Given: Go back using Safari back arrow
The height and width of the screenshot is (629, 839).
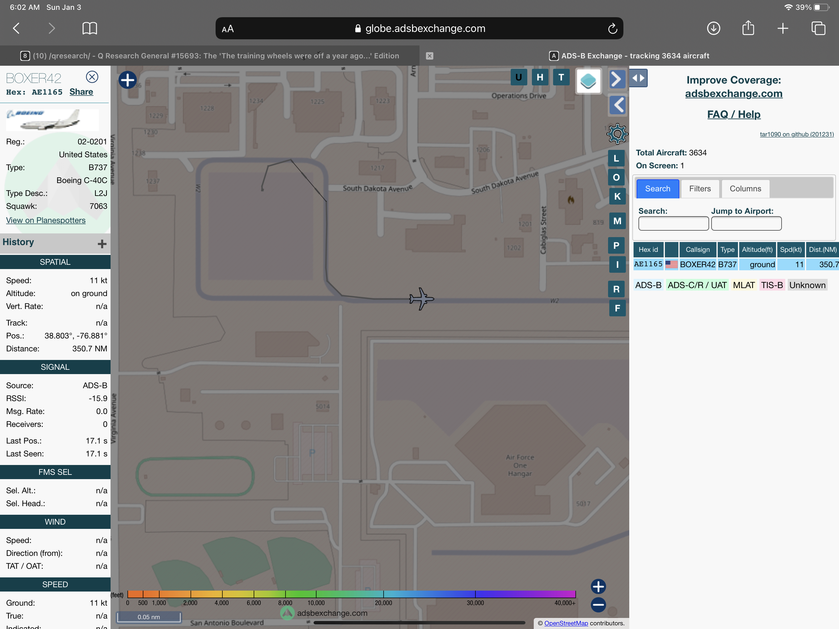Looking at the screenshot, I should coord(16,29).
